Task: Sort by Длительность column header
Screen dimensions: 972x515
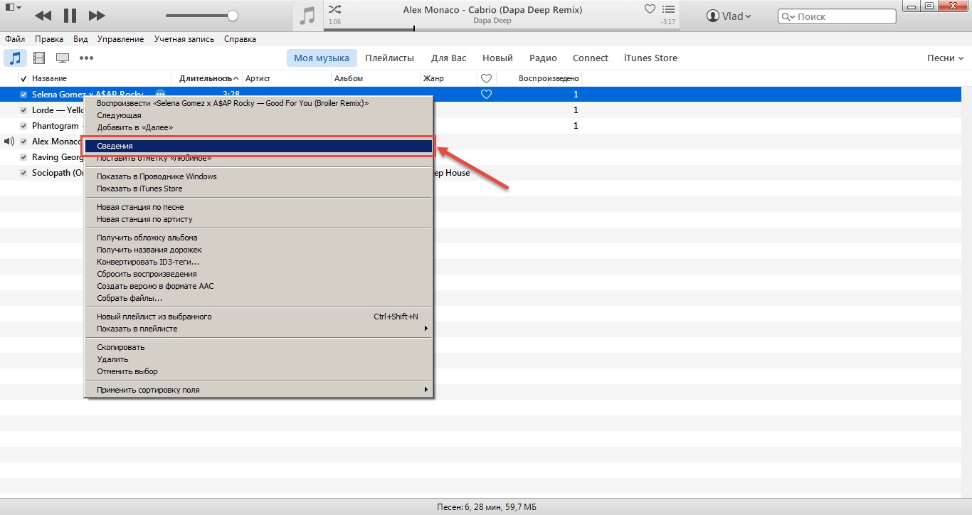Action: click(206, 78)
